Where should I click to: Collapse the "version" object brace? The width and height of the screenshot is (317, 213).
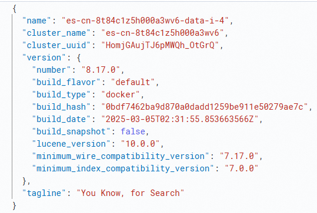point(79,58)
